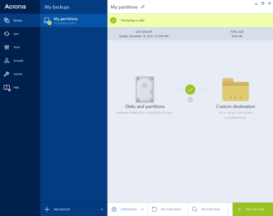Click the Custom destination heading
273x216 pixels.
click(x=235, y=106)
